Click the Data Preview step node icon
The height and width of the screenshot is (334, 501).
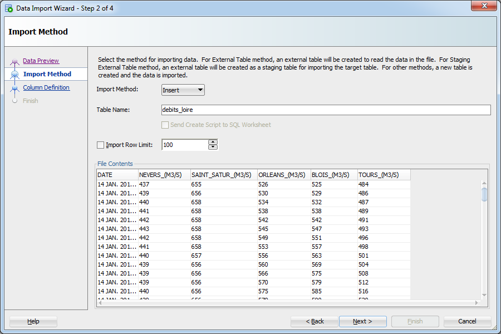click(x=15, y=61)
